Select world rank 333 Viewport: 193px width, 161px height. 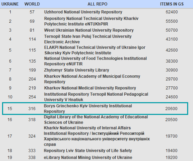pos(32,151)
